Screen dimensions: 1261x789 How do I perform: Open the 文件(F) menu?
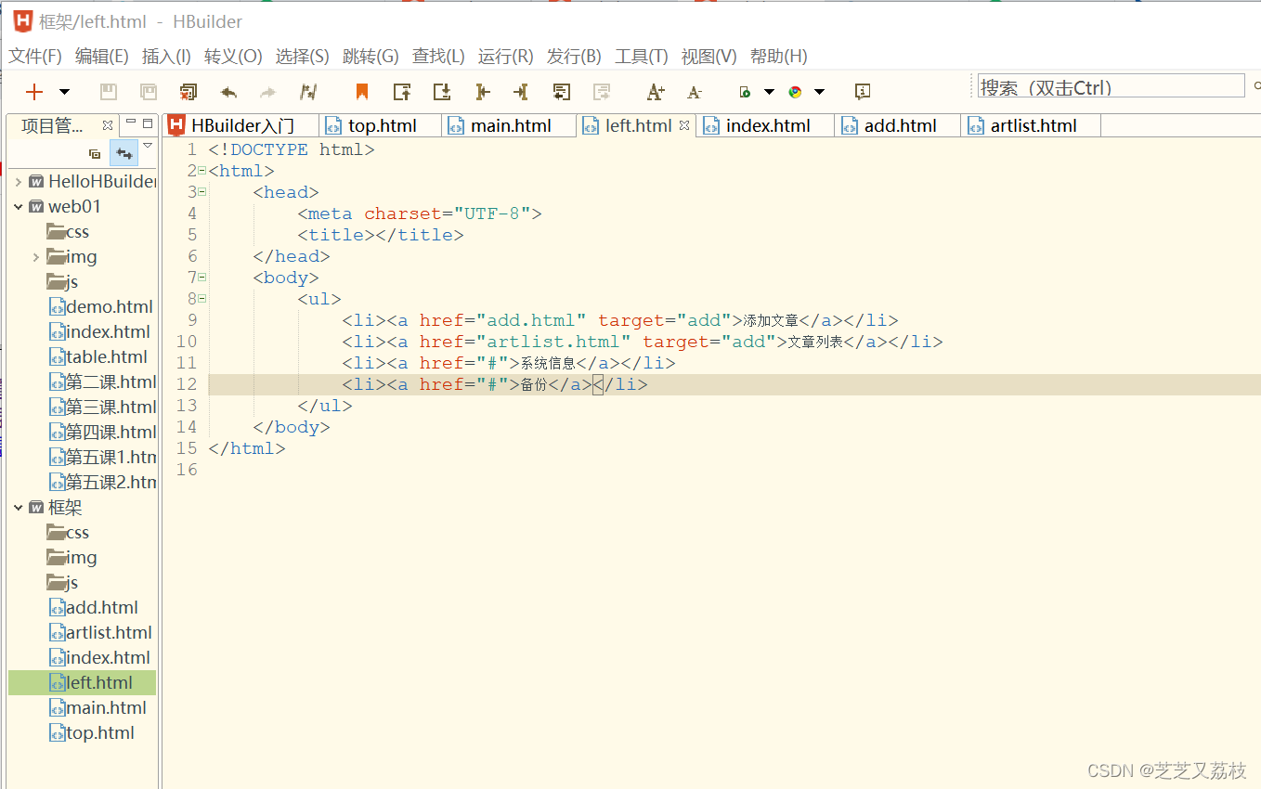tap(35, 57)
